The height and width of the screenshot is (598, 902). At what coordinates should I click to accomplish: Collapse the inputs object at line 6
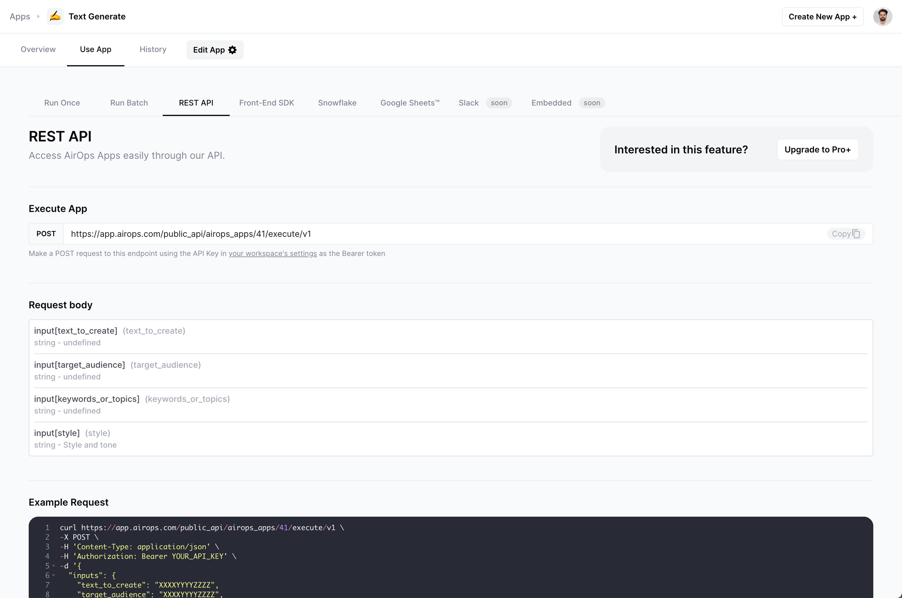(x=53, y=575)
